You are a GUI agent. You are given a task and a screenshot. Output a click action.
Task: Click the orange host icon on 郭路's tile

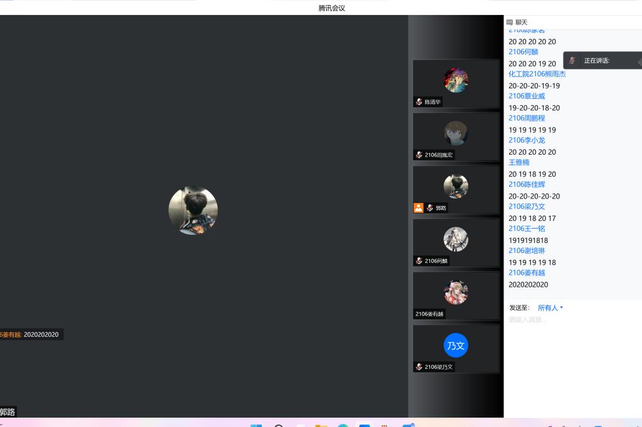(x=418, y=208)
